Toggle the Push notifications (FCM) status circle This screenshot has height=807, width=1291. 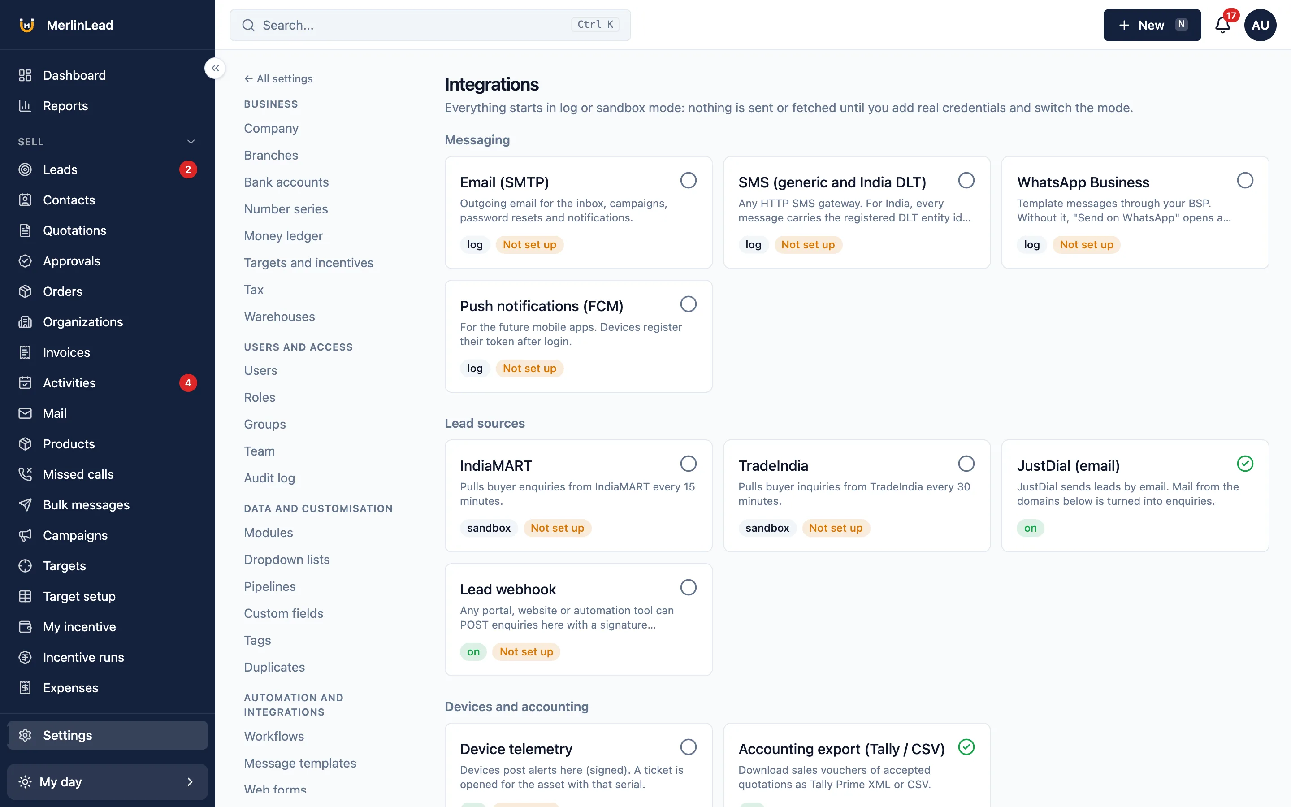tap(688, 304)
